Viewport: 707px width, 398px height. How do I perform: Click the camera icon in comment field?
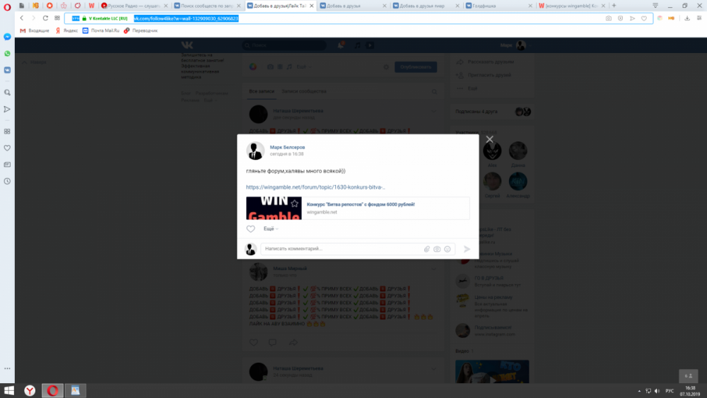437,249
